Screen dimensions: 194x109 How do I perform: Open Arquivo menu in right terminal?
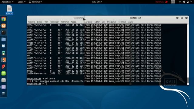[x=89, y=22]
